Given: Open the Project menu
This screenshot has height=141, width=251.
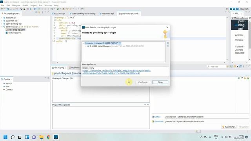Looking at the screenshot, I should (x=33, y=5).
